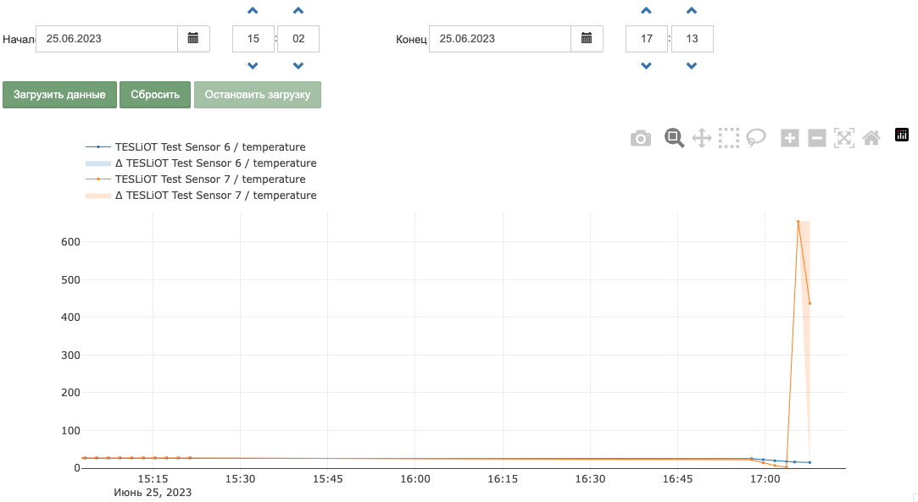Open the Plotly logo link icon
This screenshot has height=502, width=918.
pos(902,135)
